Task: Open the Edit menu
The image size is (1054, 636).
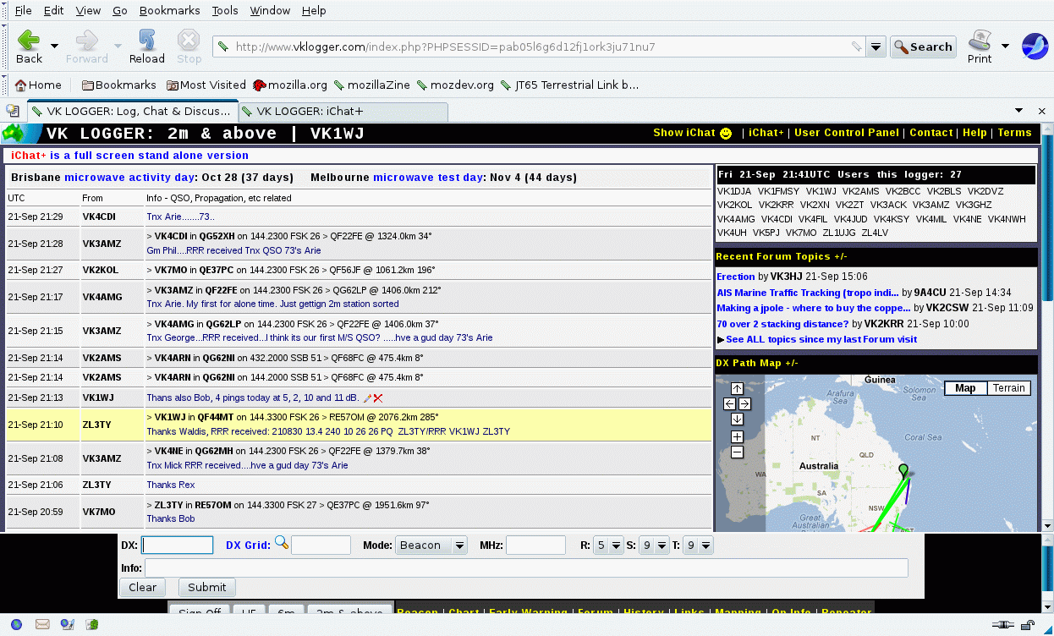Action: [53, 10]
